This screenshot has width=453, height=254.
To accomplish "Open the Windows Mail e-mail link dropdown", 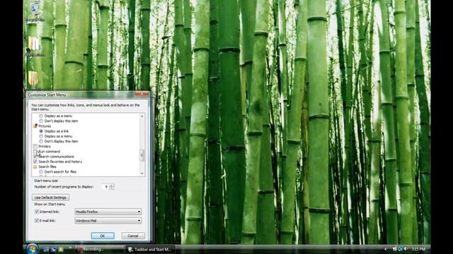I will pyautogui.click(x=108, y=221).
